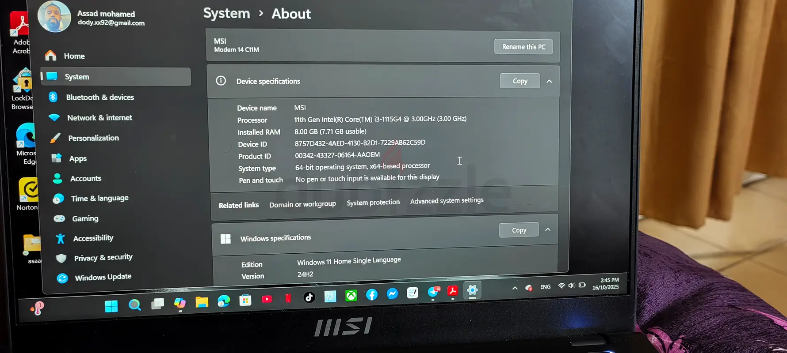Copy the device specifications
The height and width of the screenshot is (353, 787).
click(520, 81)
